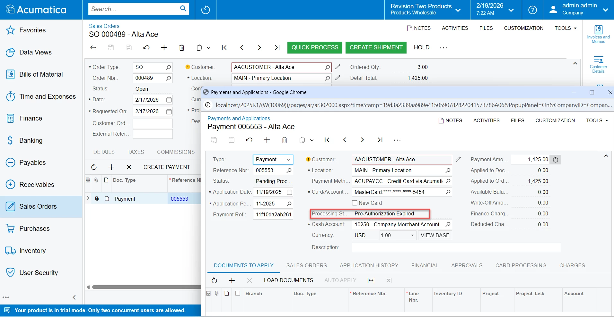Toggle the New Card checkbox
The height and width of the screenshot is (317, 614).
point(355,203)
